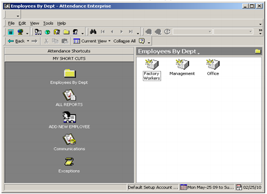This screenshot has width=267, height=194.
Task: Click the yellow folder toolbar icon
Action: [x=66, y=32]
